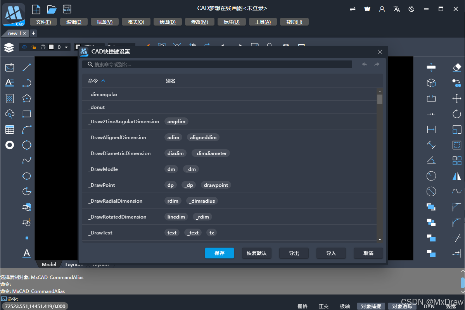Image resolution: width=465 pixels, height=310 pixels.
Task: Select the Polygon tool
Action: [x=27, y=98]
